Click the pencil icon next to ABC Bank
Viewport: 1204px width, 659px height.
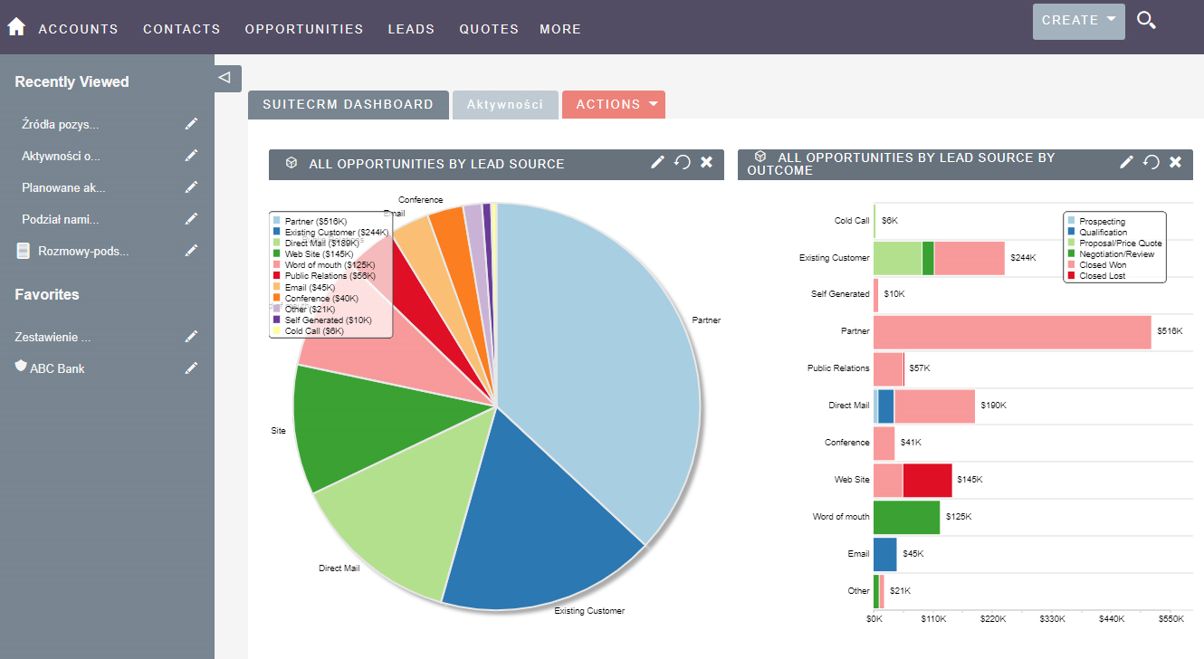point(191,368)
